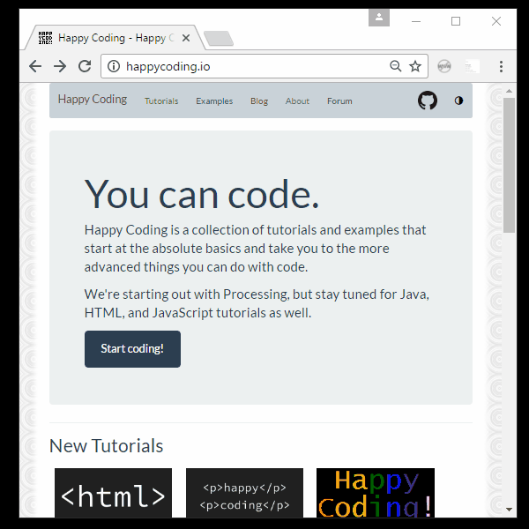Click the Chrome profile person icon
Screen dimensions: 529x529
(x=379, y=18)
